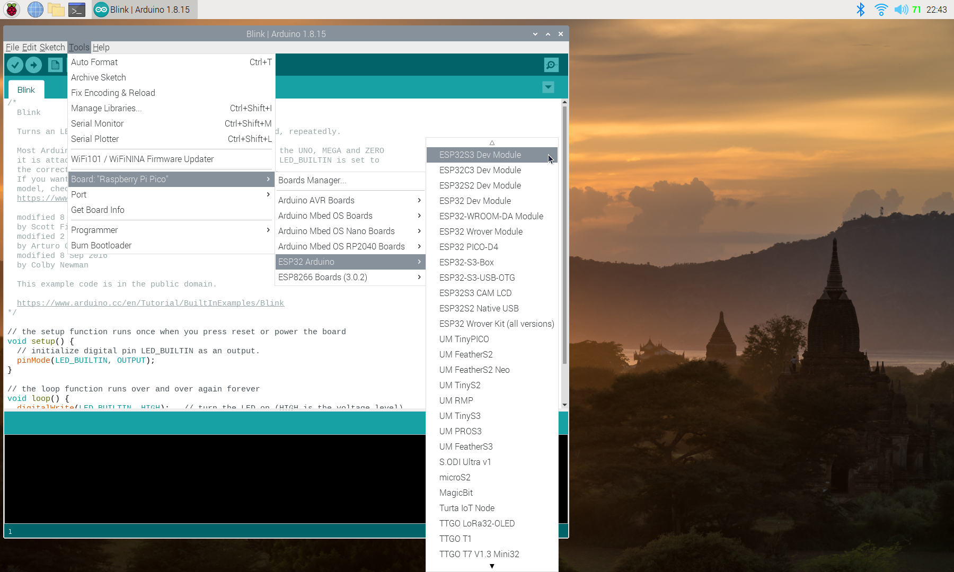Image resolution: width=954 pixels, height=572 pixels.
Task: Select ESP32S3 Dev Module board
Action: click(x=492, y=155)
